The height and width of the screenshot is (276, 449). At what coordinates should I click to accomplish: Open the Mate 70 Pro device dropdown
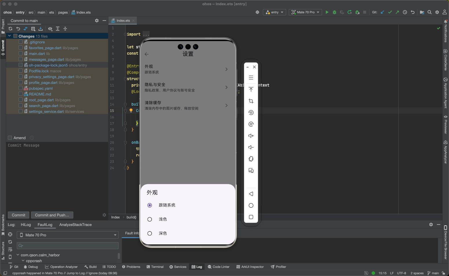pos(305,12)
